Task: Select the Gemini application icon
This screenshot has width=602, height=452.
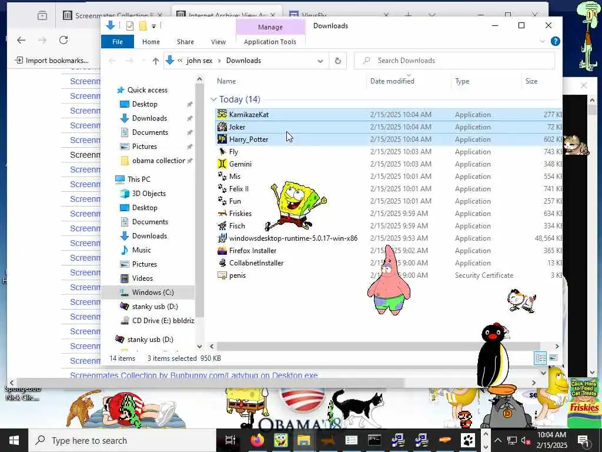Action: tap(222, 164)
